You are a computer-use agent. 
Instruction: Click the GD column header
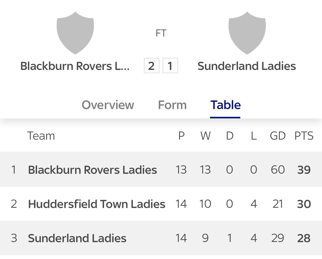pyautogui.click(x=278, y=136)
